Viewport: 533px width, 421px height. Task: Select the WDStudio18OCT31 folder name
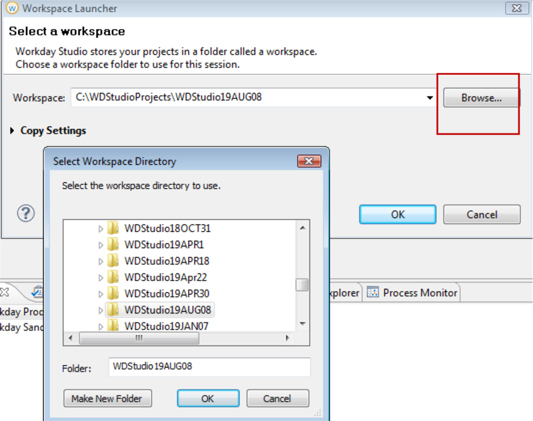167,229
